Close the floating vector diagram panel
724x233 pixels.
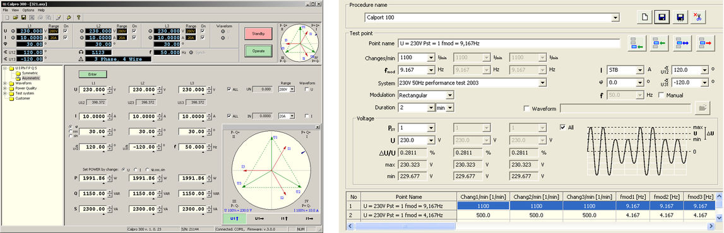(x=317, y=127)
